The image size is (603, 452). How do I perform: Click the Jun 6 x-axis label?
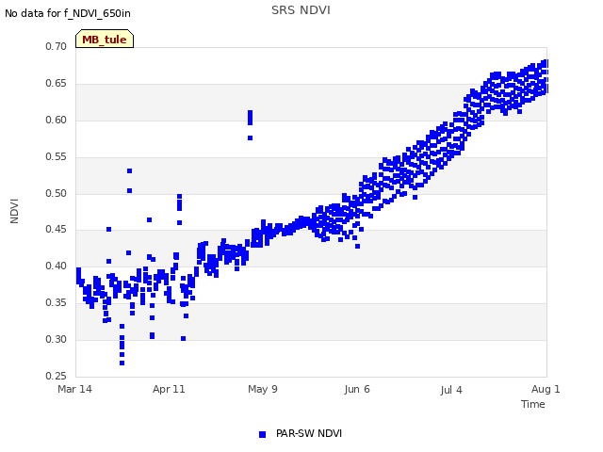tap(357, 389)
